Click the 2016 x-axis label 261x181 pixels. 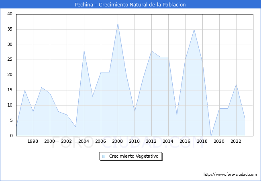(185, 141)
